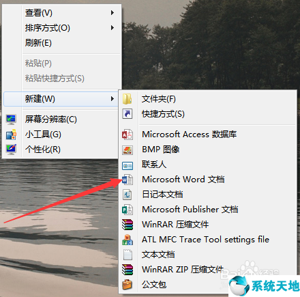
Task: Click the shortcut arrow icon beside 快捷方式(S)
Action: [127, 113]
